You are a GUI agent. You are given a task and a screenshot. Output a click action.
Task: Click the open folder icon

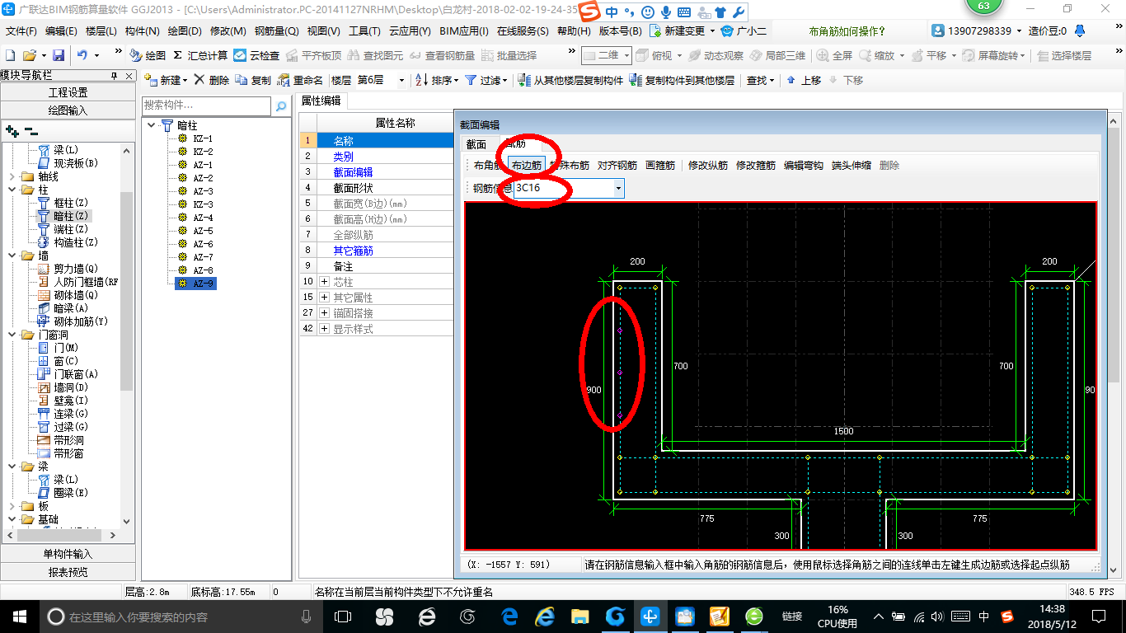point(30,55)
